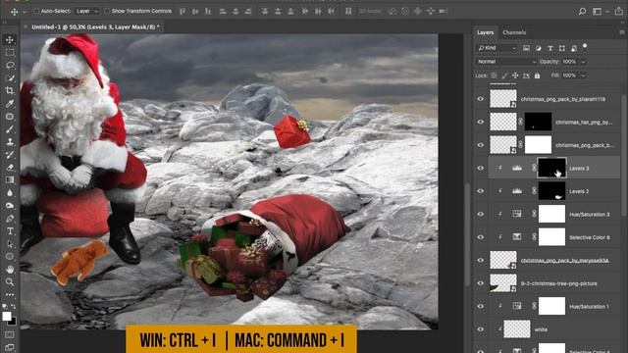Select the Eyedropper tool

[10, 104]
